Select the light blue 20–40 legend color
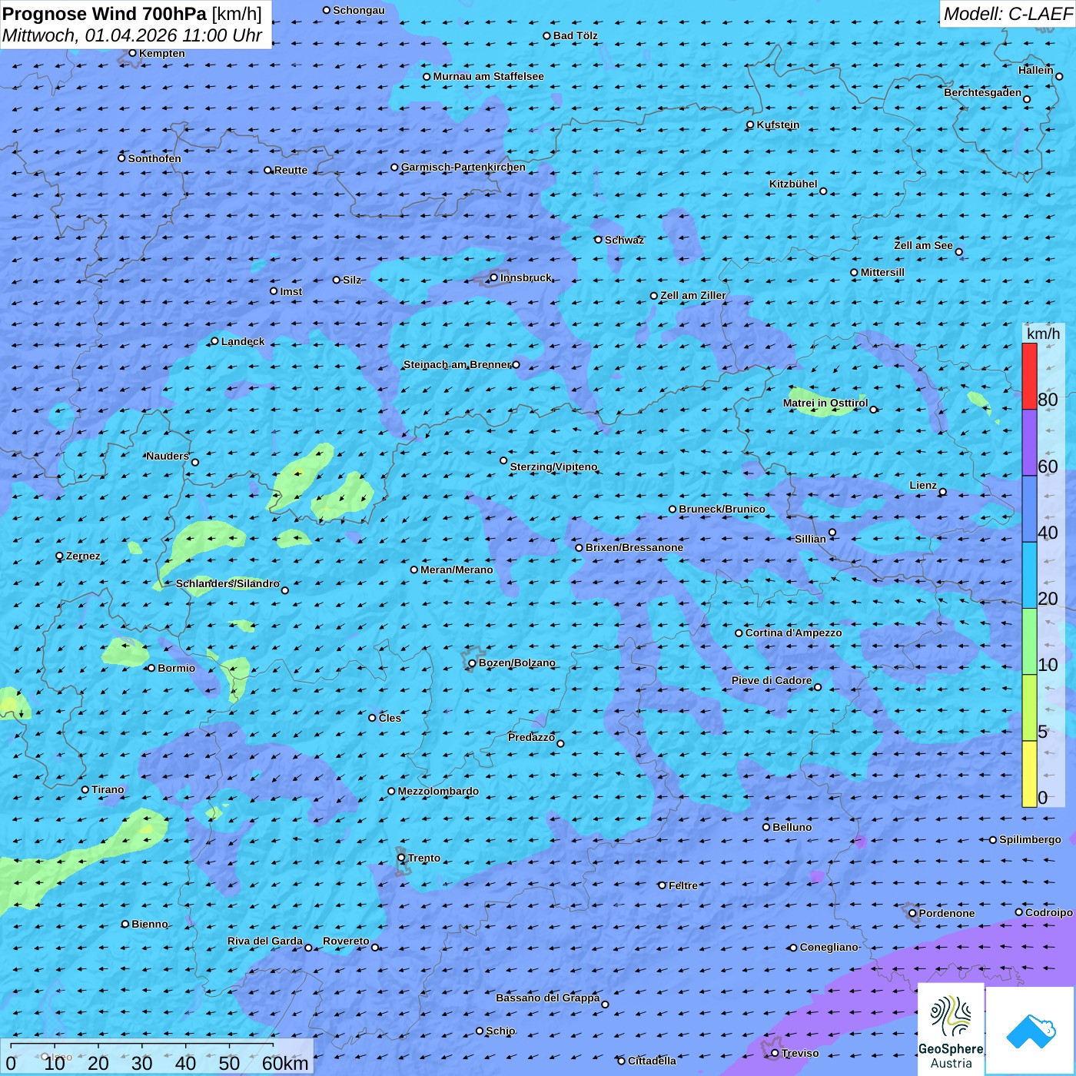The image size is (1076, 1076). coord(1029,576)
